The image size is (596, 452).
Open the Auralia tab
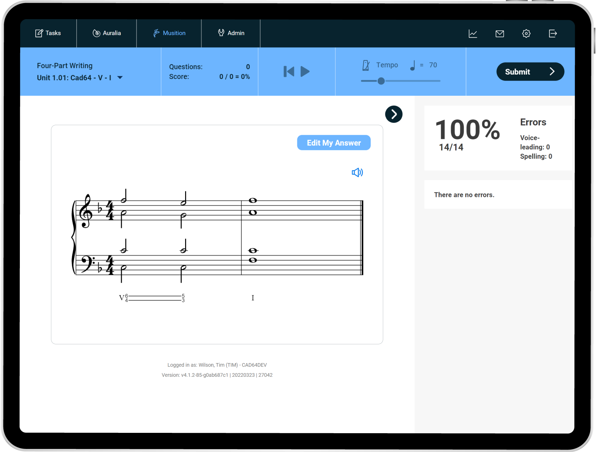pyautogui.click(x=107, y=33)
